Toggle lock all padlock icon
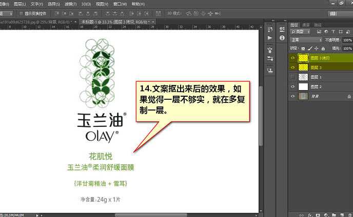 (323, 48)
